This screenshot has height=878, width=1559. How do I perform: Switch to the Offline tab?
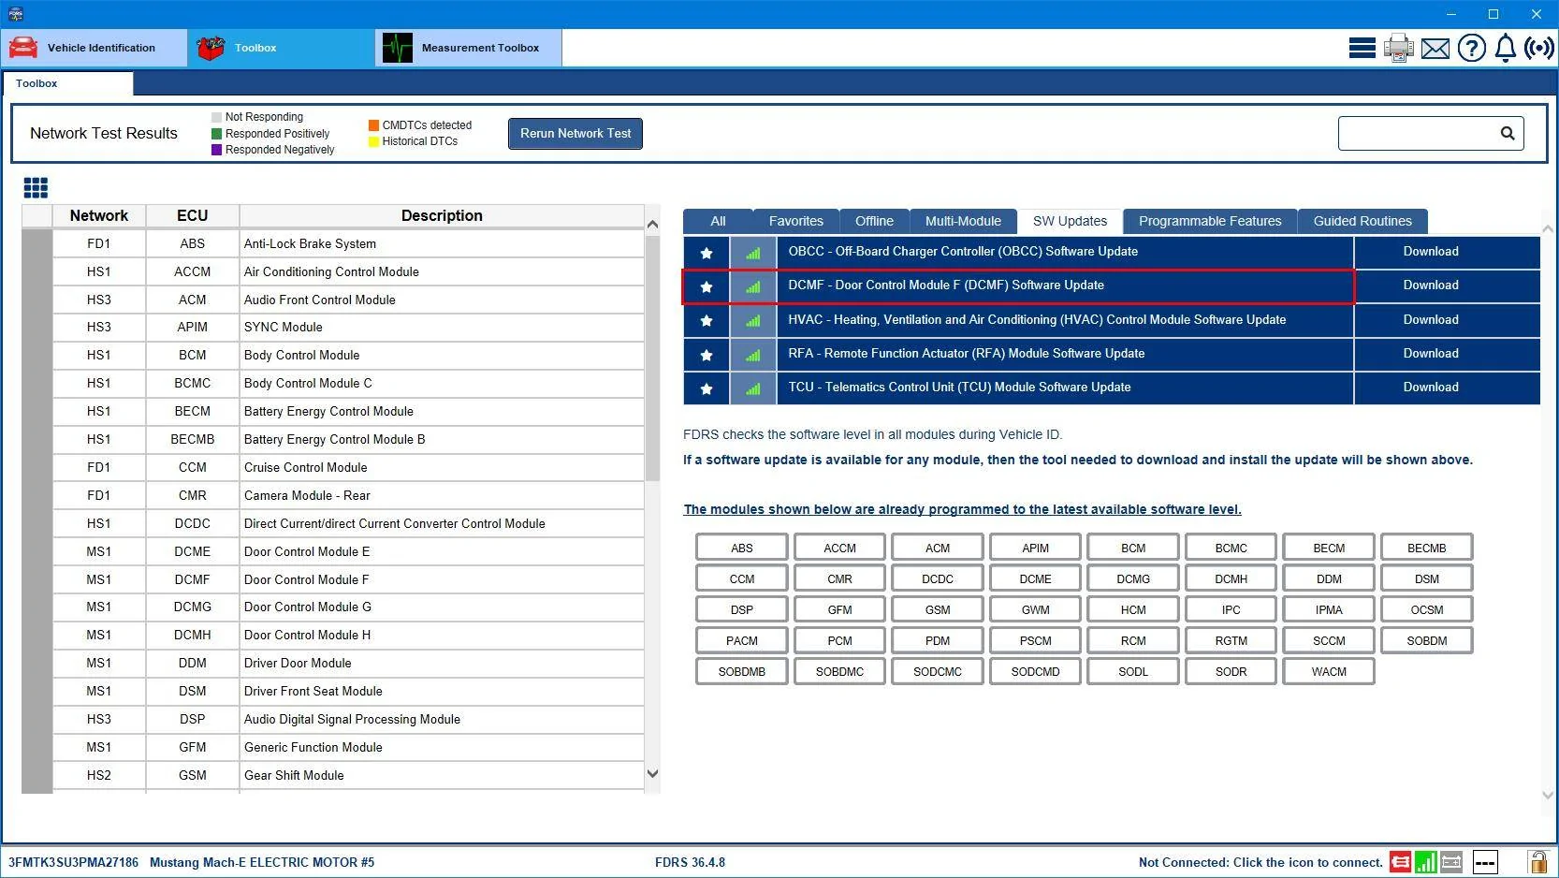tap(874, 222)
